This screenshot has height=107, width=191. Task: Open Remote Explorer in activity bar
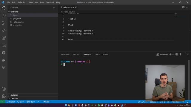[x=4, y=45]
